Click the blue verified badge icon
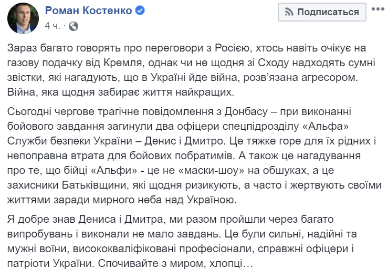388x269 pixels. (x=141, y=11)
